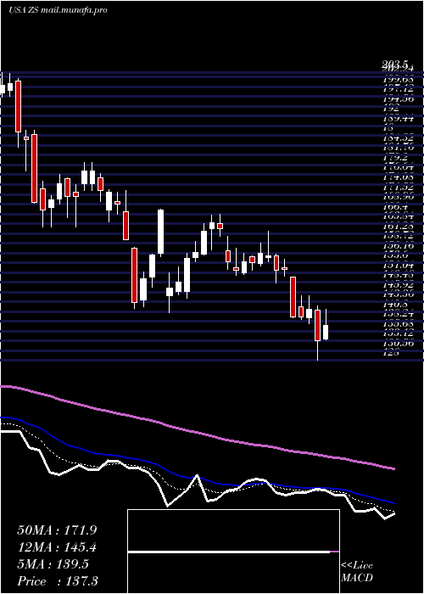Screen dimensions: 424x594
Task: Click the 'Price : 137.3' readout
Action: point(58,581)
